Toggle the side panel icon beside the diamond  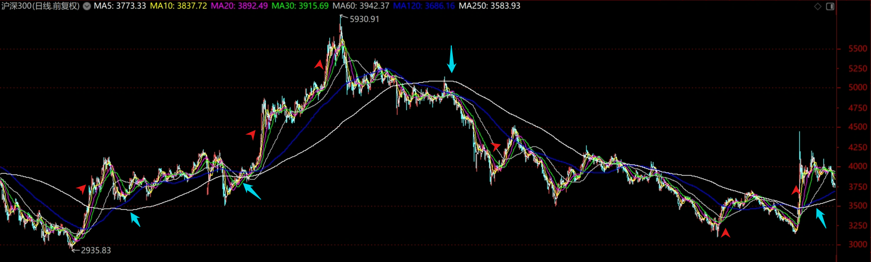coord(830,6)
